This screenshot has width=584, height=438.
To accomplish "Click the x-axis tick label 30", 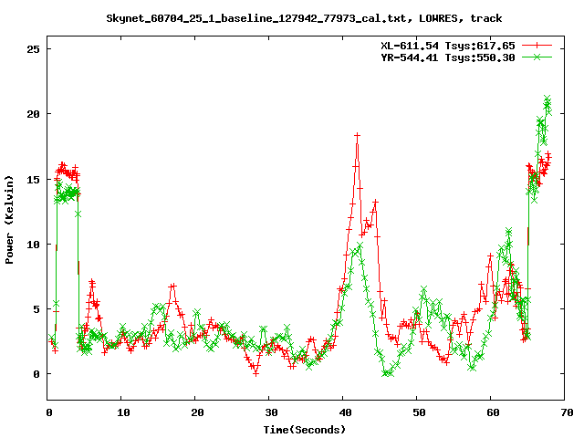I will coord(271,412).
